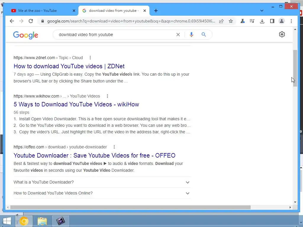Open the Chrome Labs flask icon
The height and width of the screenshot is (227, 303).
(243, 21)
